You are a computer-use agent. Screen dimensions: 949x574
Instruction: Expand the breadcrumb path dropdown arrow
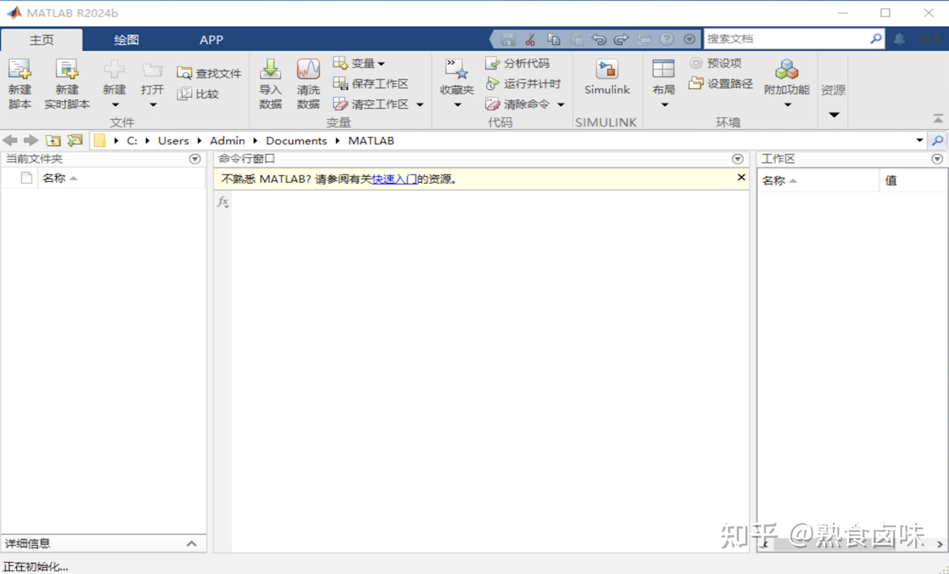pos(920,140)
